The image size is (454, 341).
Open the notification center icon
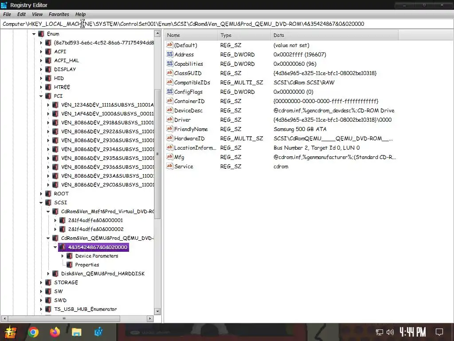[439, 332]
